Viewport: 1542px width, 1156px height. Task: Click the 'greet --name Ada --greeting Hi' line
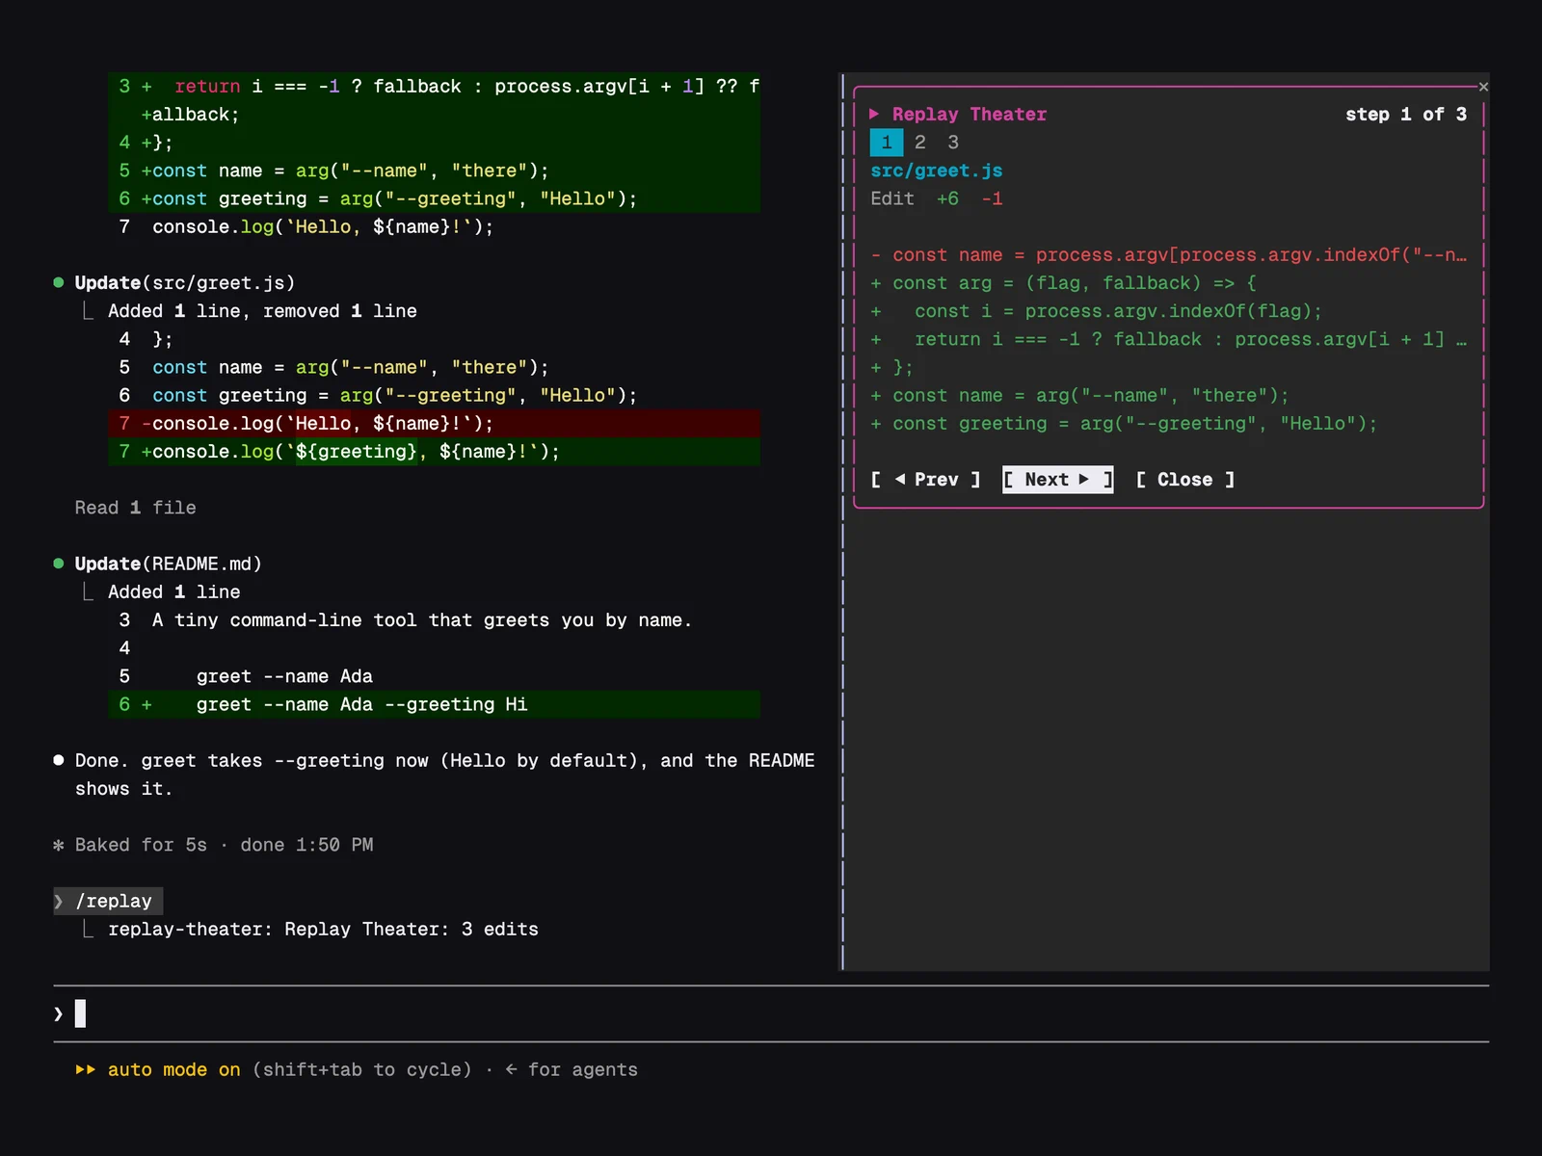click(x=435, y=704)
